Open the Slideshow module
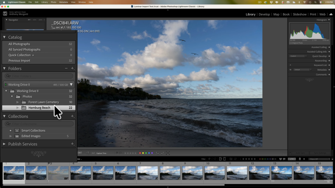 (x=300, y=14)
